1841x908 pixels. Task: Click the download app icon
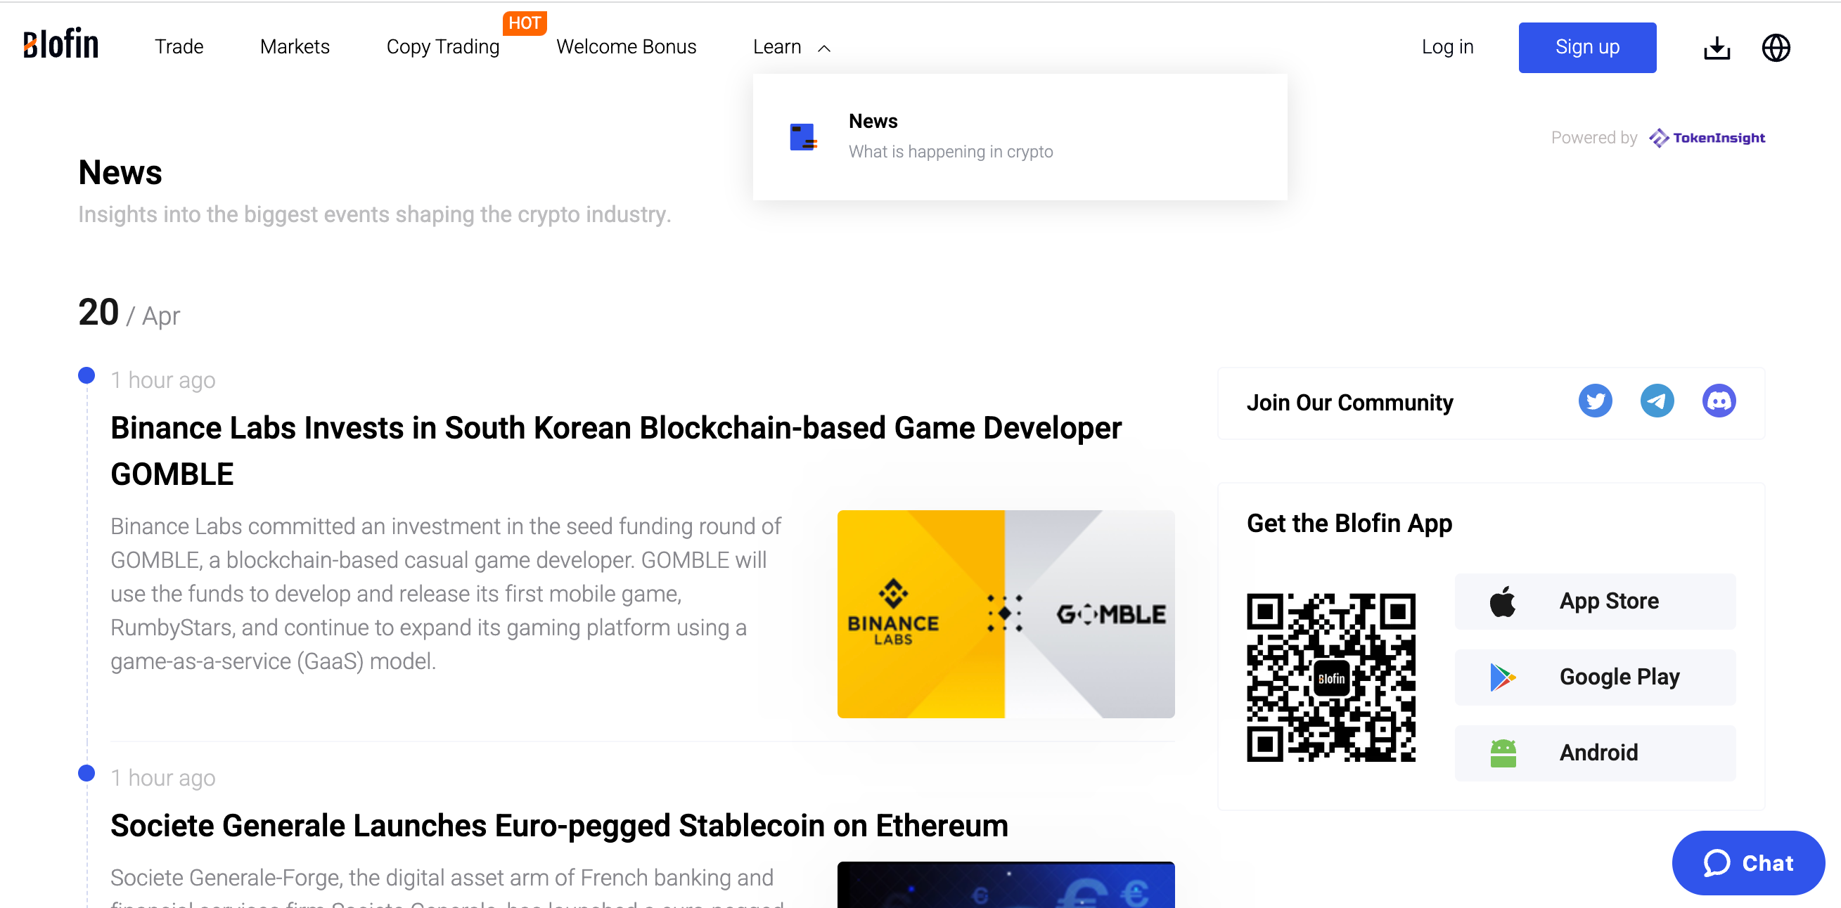point(1716,48)
